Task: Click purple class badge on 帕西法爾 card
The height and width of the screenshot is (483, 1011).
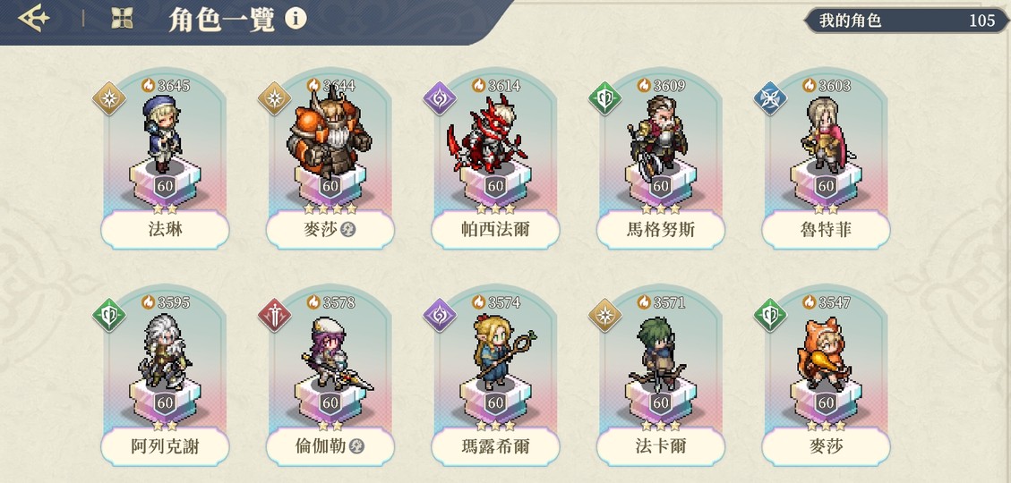Action: (x=440, y=98)
